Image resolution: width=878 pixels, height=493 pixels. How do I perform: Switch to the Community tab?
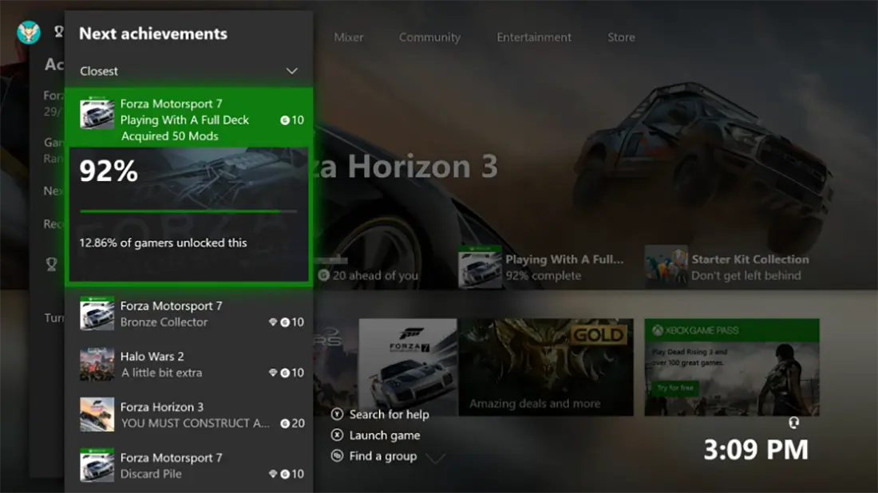tap(429, 37)
